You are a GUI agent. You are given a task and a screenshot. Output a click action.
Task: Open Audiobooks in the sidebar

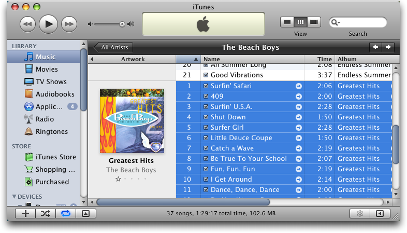[43, 94]
